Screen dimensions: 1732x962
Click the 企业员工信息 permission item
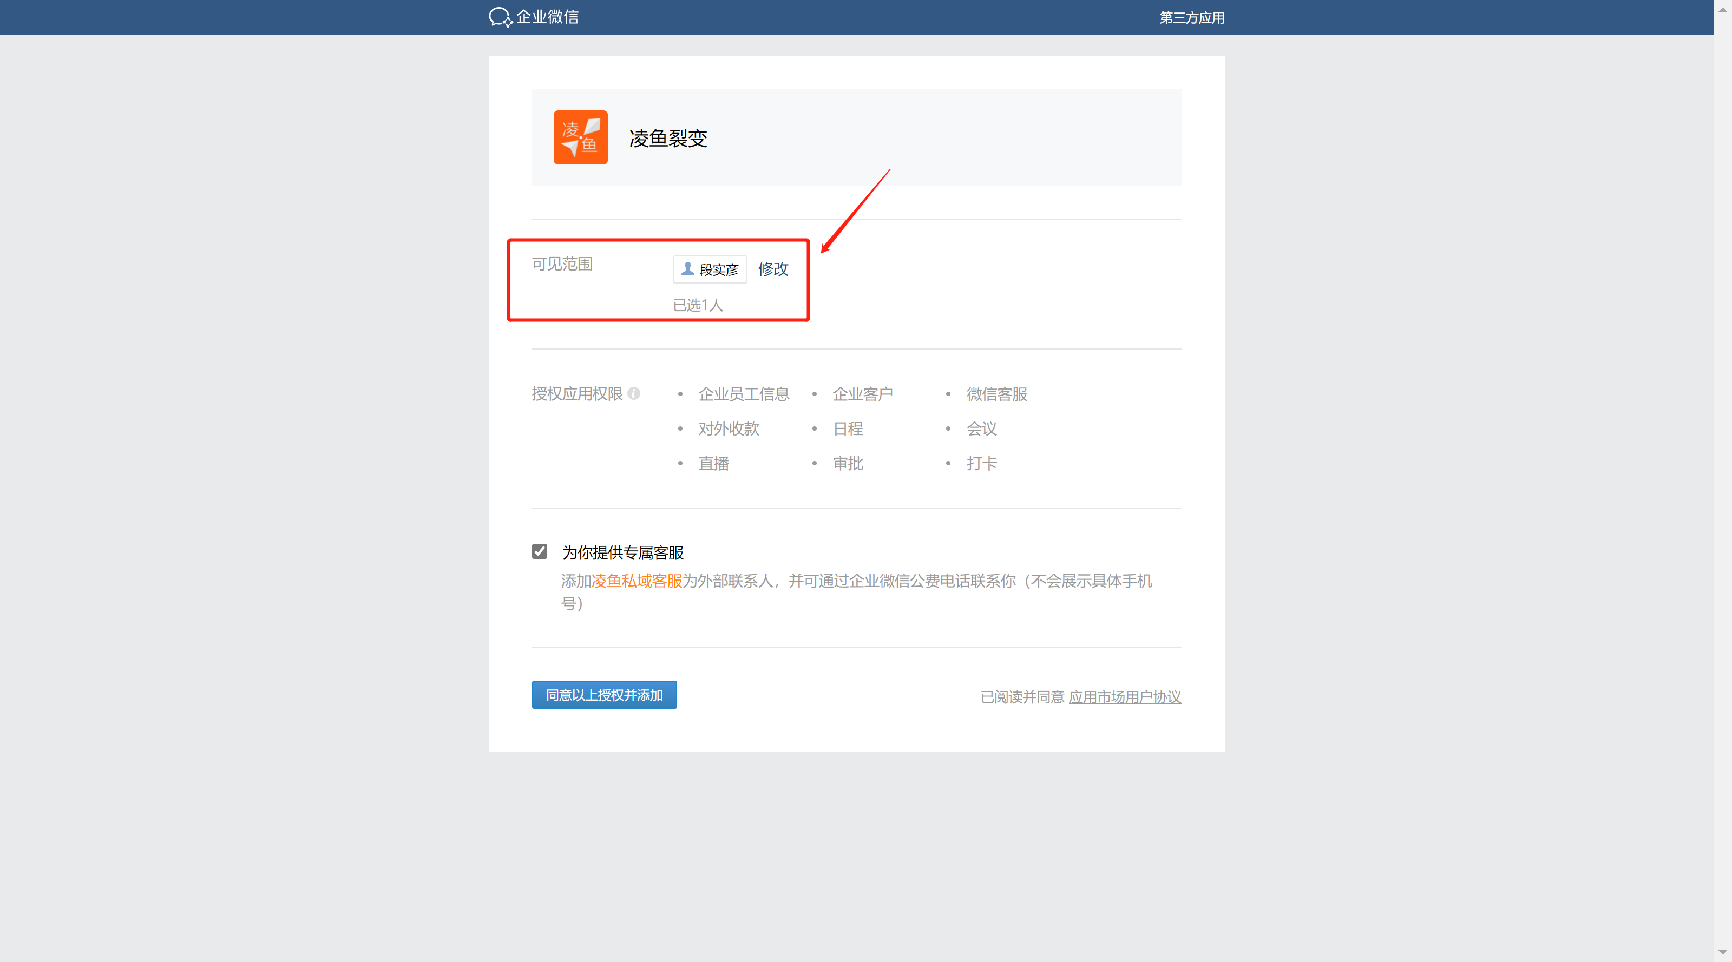(743, 394)
